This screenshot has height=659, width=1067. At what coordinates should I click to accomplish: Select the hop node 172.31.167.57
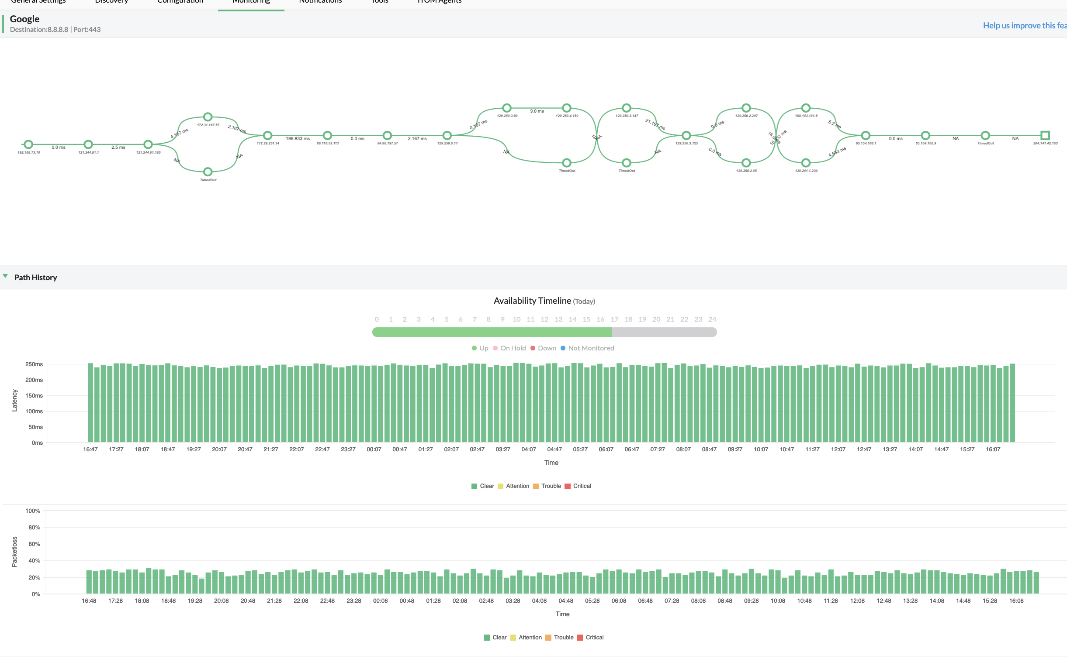(208, 117)
